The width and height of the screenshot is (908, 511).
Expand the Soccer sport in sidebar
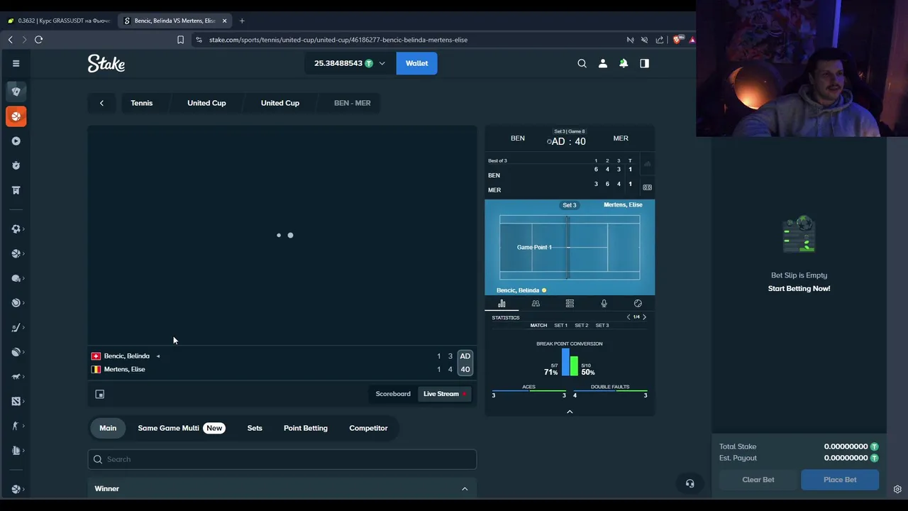(x=16, y=229)
